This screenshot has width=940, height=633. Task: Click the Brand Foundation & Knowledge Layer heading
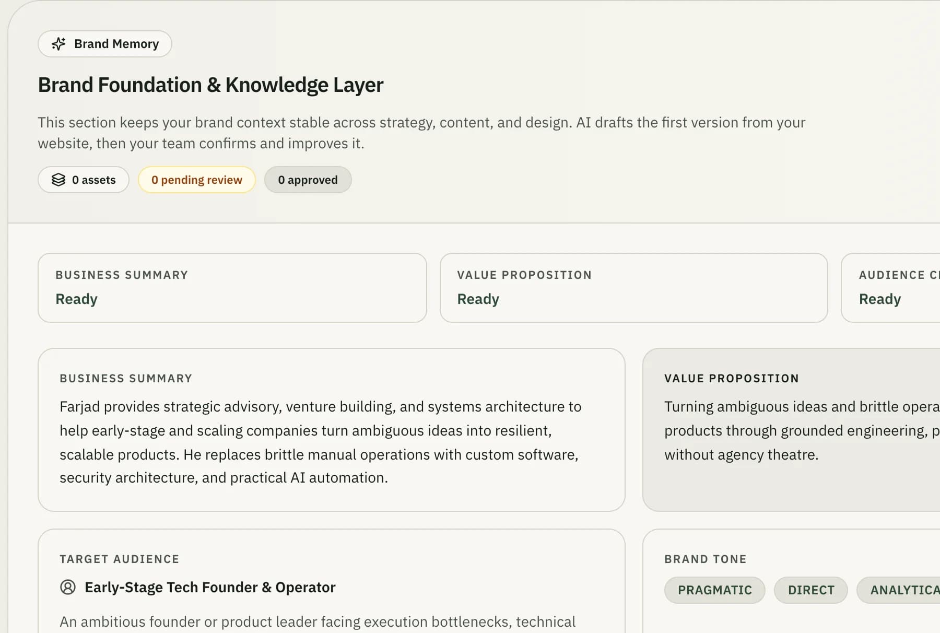211,85
